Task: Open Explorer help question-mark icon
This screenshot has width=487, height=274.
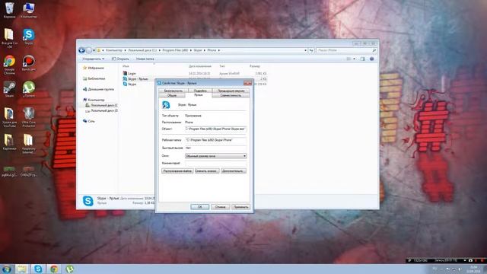Action: [x=372, y=59]
